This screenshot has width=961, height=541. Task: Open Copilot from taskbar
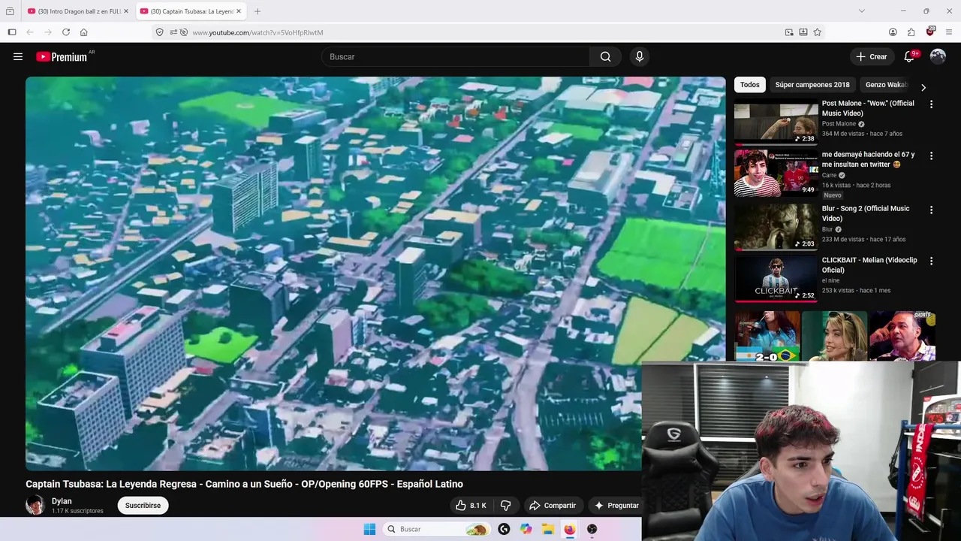point(526,529)
